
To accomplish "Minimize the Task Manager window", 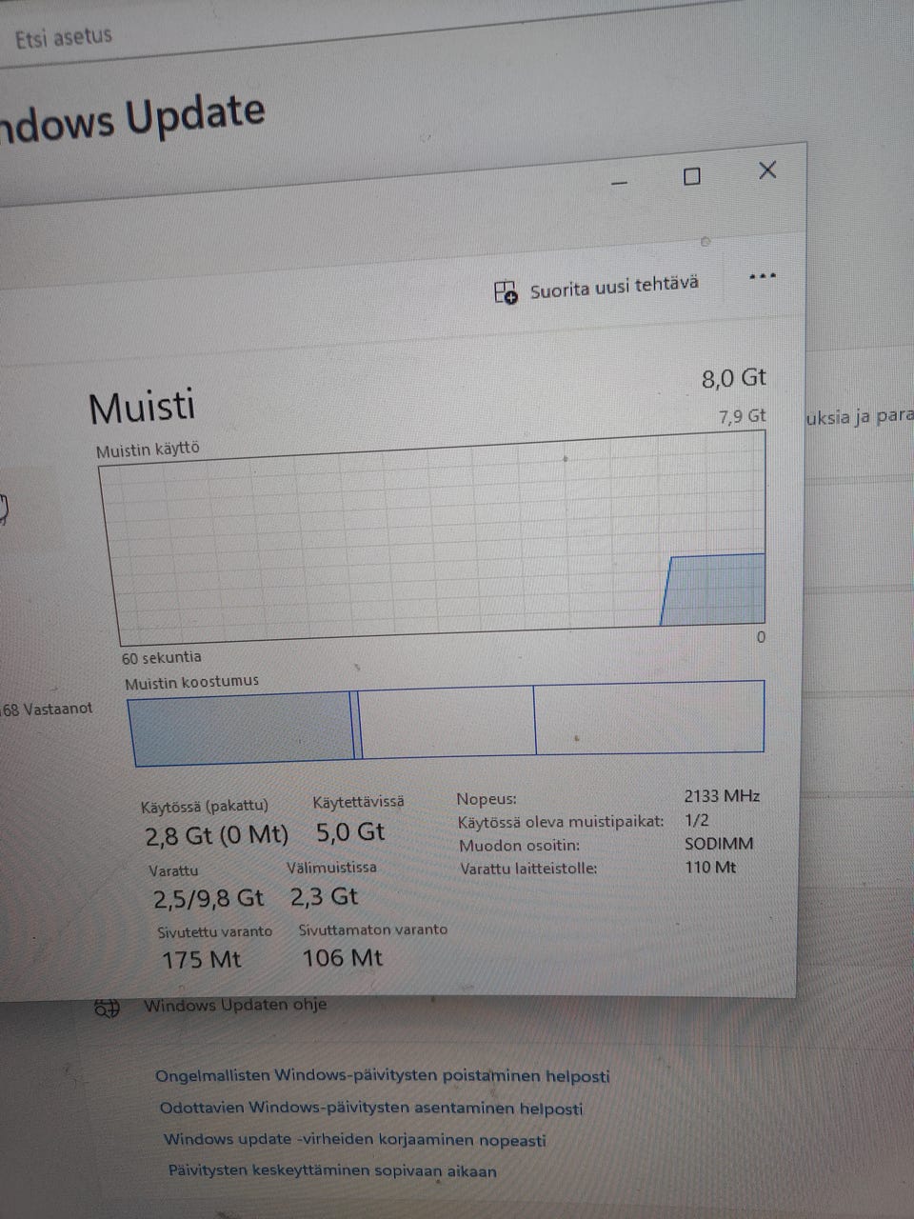I will (619, 182).
